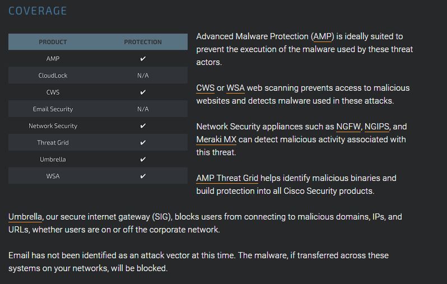Screen dimensions: 447x284
Task: Open the NGIPS link
Action: pyautogui.click(x=377, y=127)
